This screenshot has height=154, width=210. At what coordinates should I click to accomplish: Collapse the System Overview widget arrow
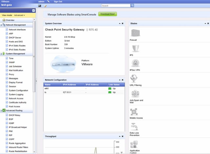119,23
